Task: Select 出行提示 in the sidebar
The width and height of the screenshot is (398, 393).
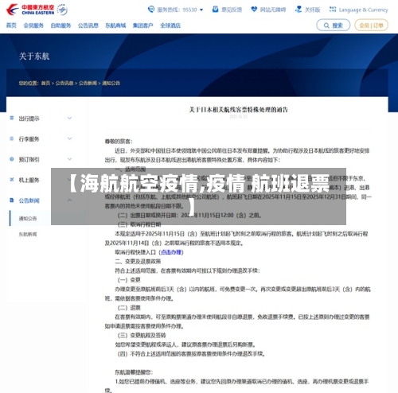Action: pyautogui.click(x=29, y=119)
